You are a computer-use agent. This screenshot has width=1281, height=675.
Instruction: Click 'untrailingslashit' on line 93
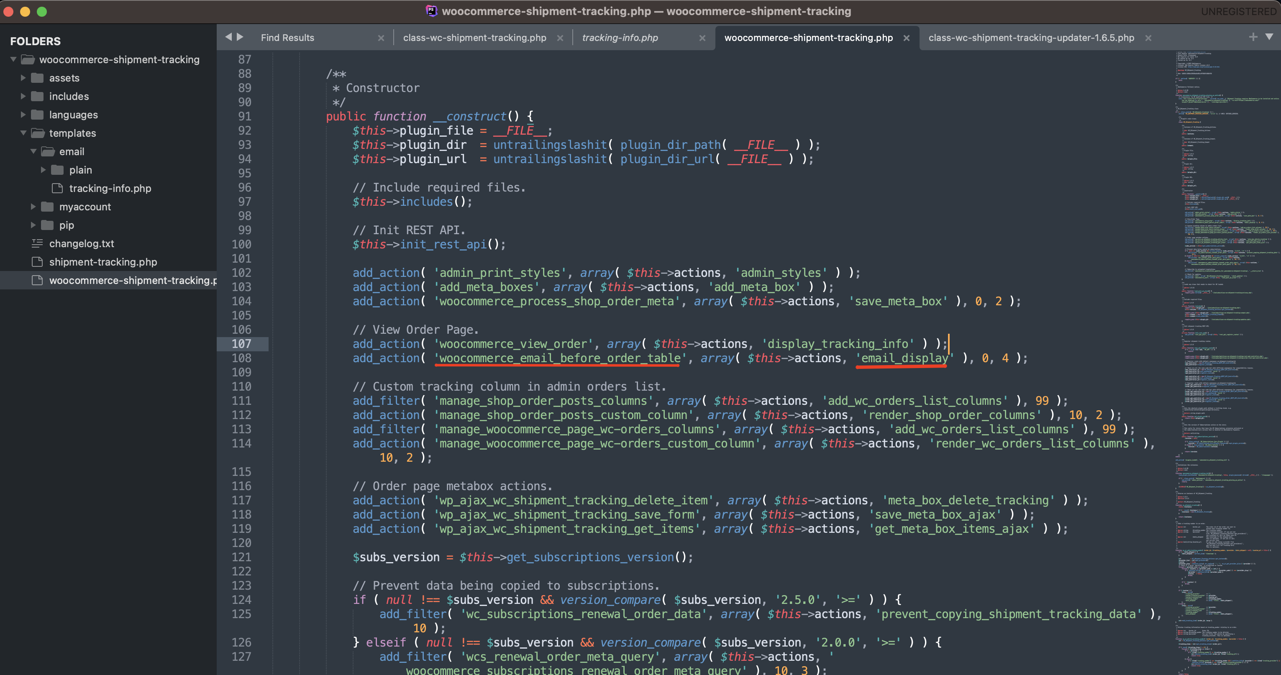550,145
